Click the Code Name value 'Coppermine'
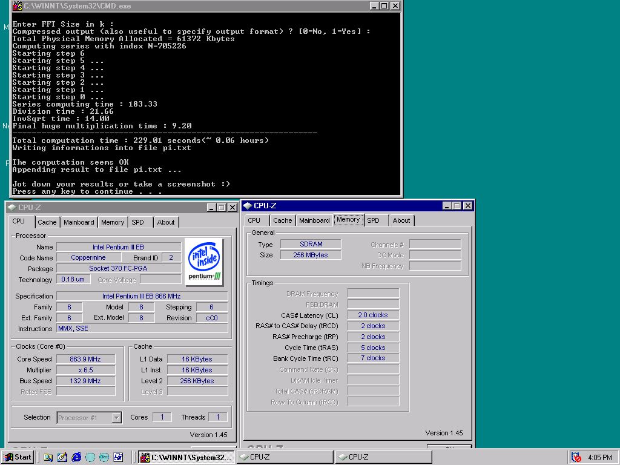 [x=88, y=257]
